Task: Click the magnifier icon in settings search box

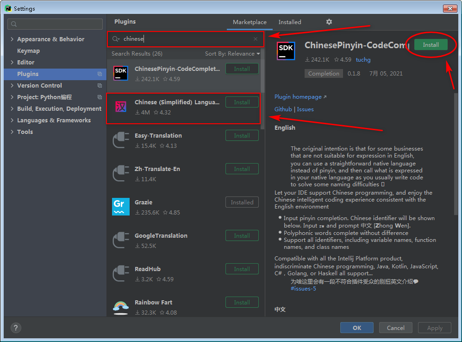Action: [14, 24]
